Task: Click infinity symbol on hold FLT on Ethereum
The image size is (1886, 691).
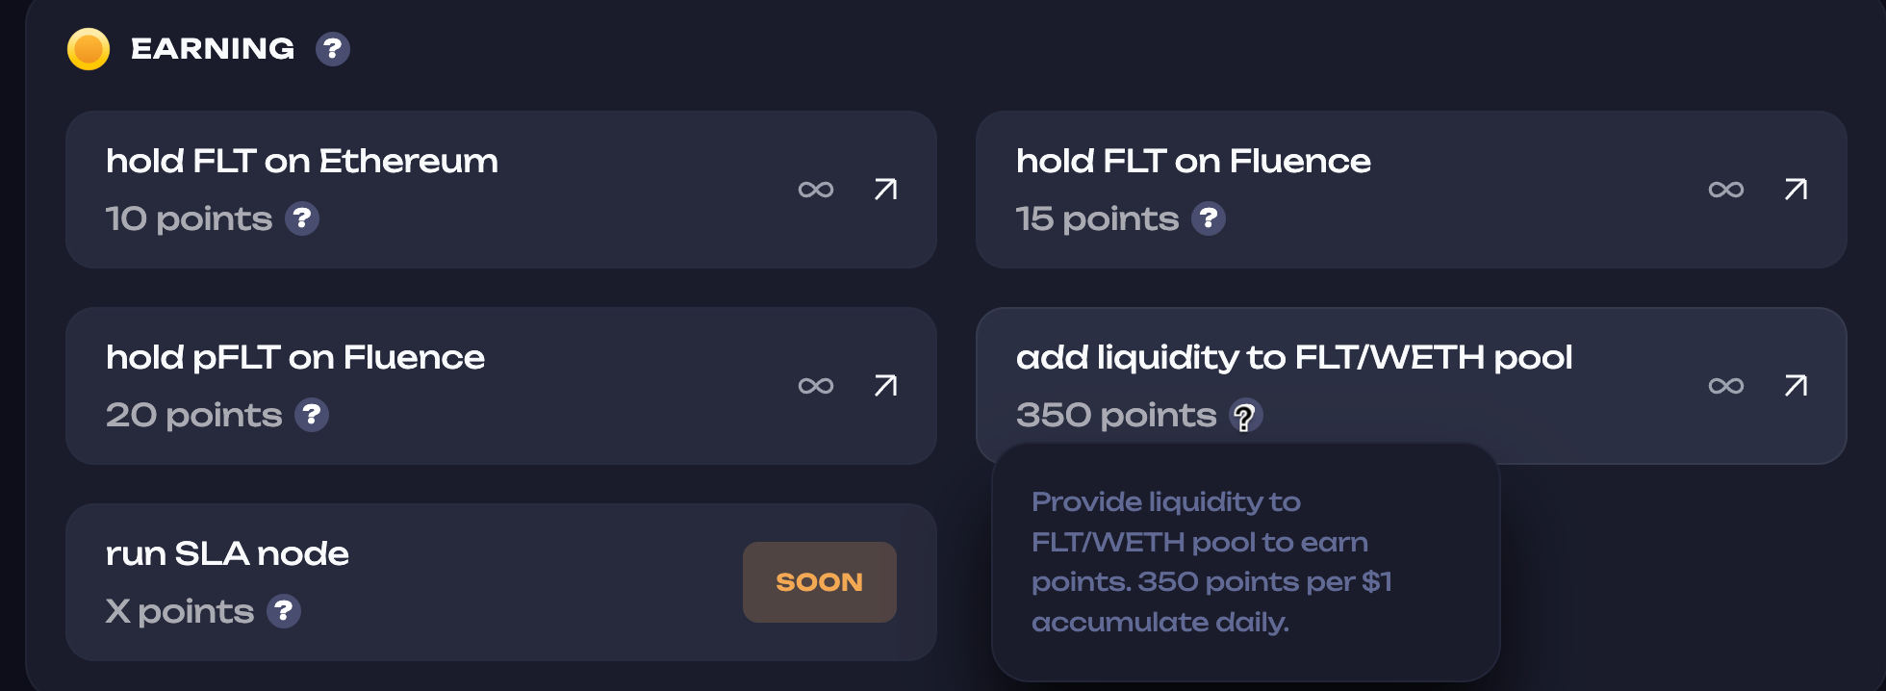Action: [x=816, y=190]
